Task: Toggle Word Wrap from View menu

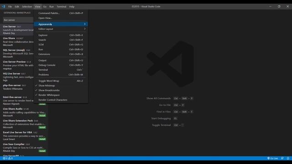Action: pyautogui.click(x=61, y=81)
